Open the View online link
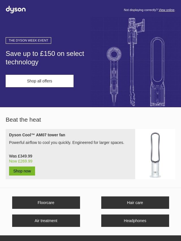 point(167,10)
